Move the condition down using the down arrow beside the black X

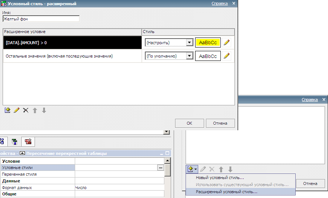[44, 110]
